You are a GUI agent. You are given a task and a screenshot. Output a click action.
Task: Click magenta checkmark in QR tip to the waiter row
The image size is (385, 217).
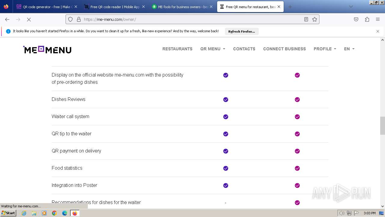pyautogui.click(x=297, y=134)
